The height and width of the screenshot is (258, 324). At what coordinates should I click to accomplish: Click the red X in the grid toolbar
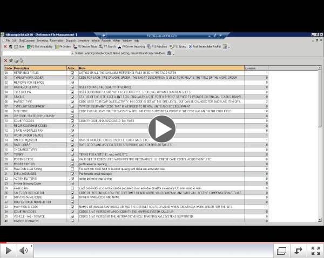coord(6,61)
